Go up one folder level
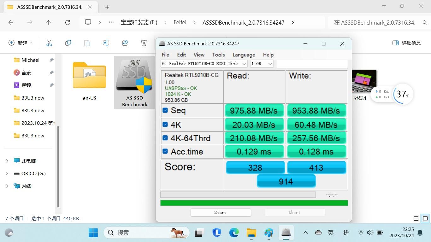 49,22
